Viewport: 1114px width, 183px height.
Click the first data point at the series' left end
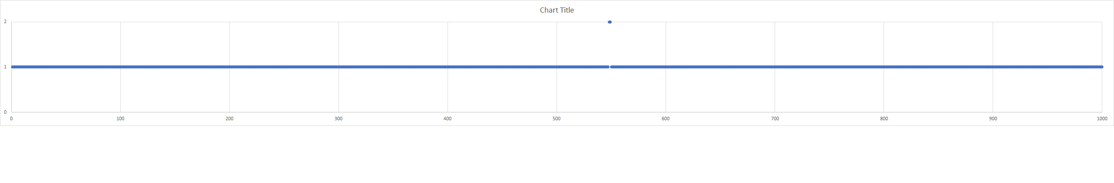(12, 67)
